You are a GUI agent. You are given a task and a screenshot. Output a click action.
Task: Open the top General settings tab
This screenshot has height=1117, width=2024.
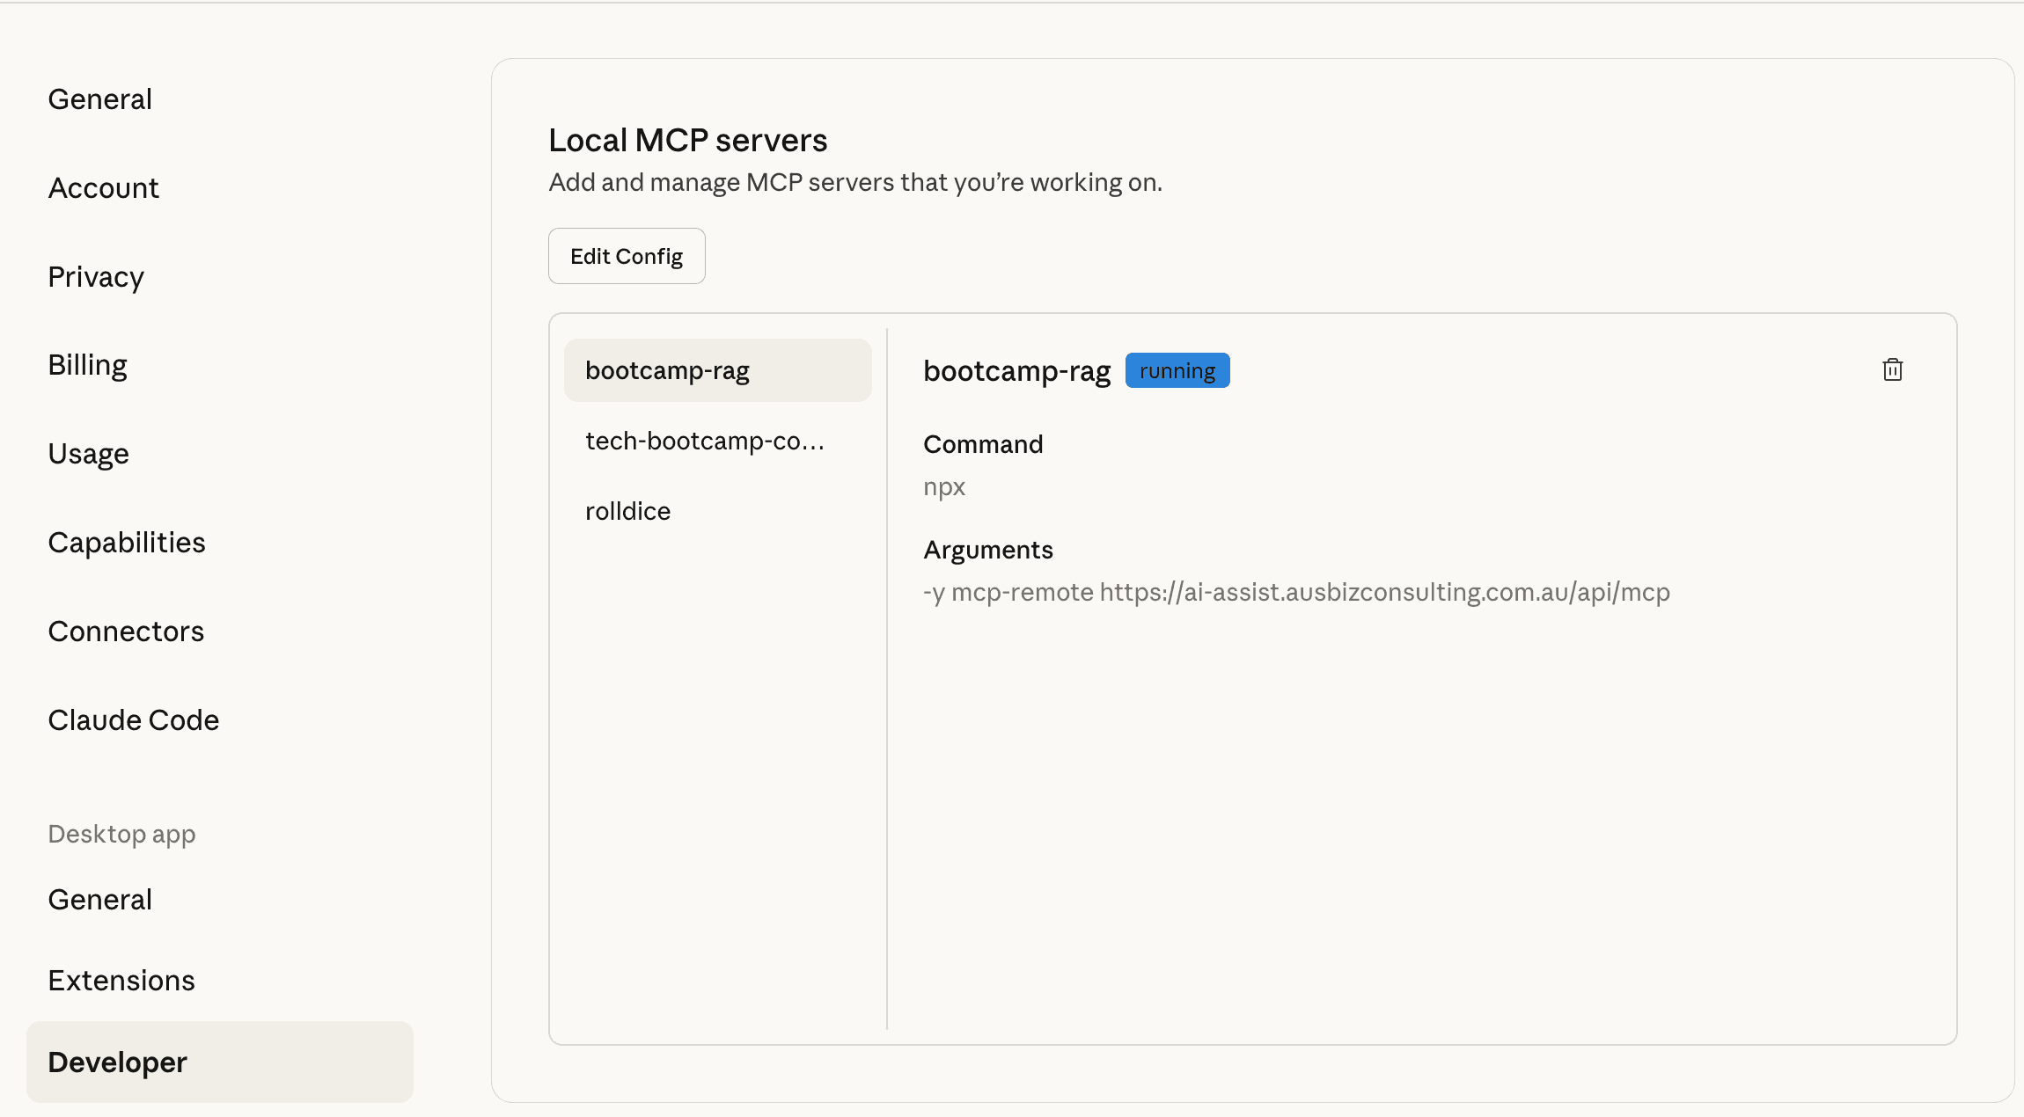100,99
